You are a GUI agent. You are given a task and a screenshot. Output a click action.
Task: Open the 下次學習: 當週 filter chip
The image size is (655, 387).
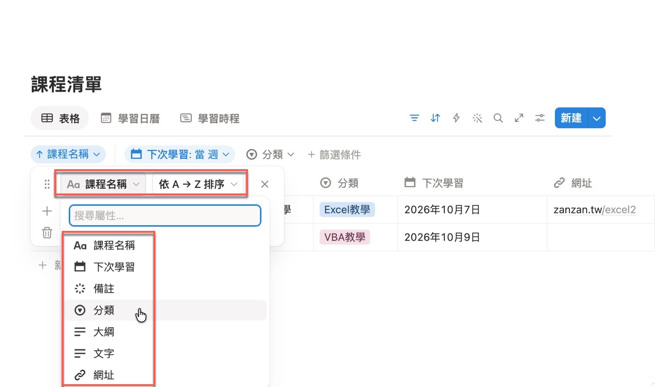179,154
